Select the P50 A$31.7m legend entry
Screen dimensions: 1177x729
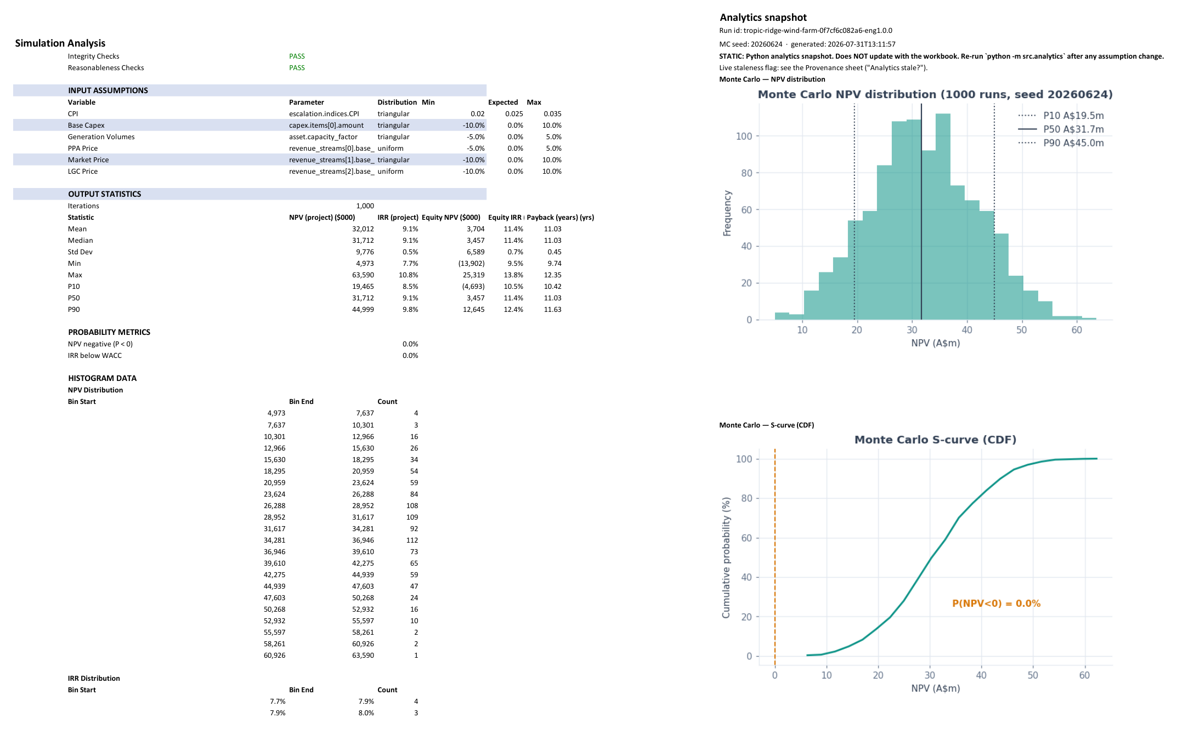(1061, 129)
